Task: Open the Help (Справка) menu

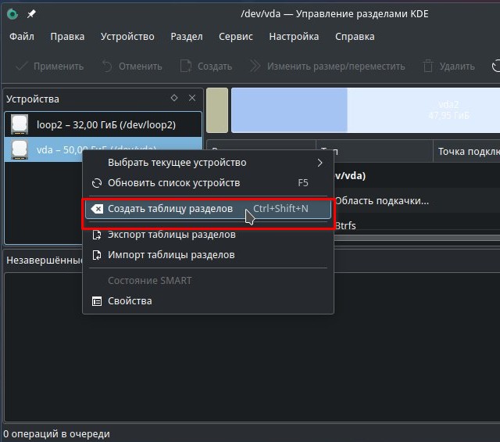Action: point(354,37)
